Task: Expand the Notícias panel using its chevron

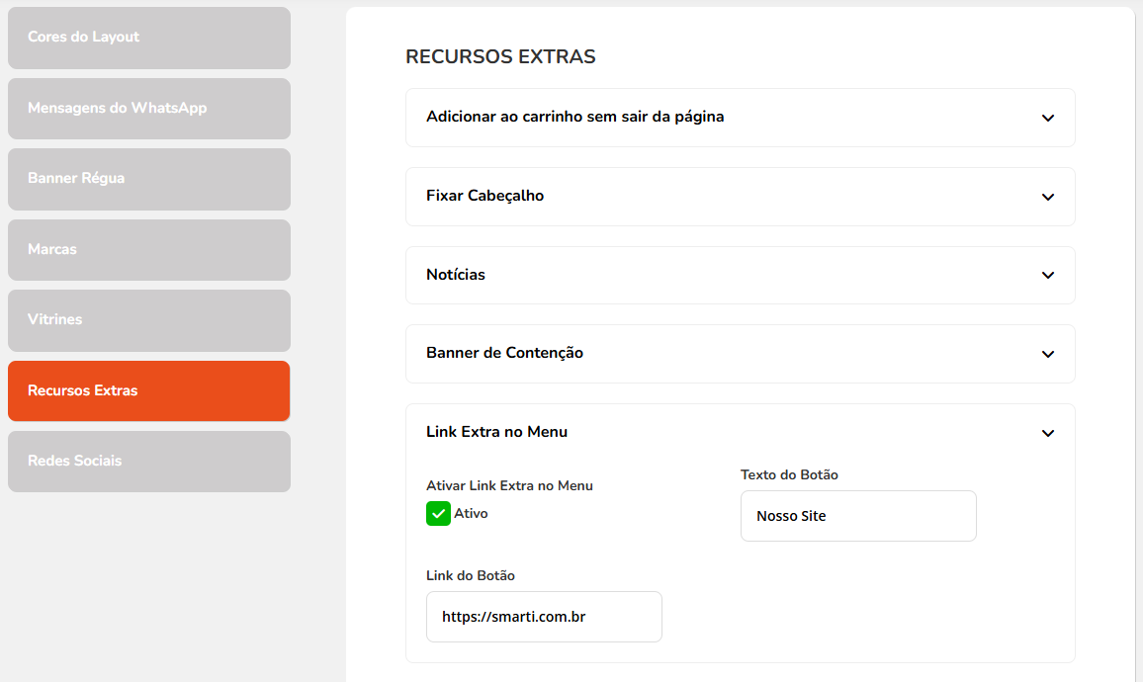Action: point(1048,275)
